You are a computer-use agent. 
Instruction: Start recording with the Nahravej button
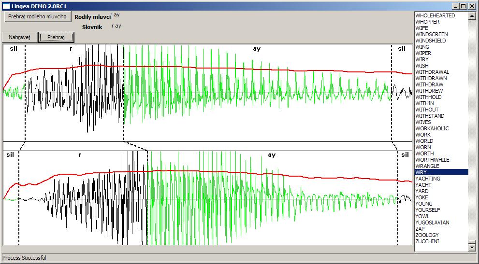click(x=19, y=38)
